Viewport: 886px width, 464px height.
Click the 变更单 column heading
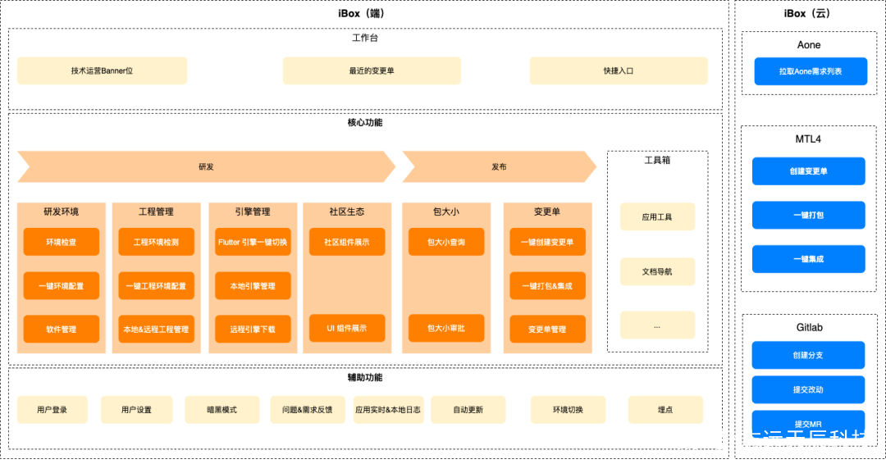tap(547, 212)
